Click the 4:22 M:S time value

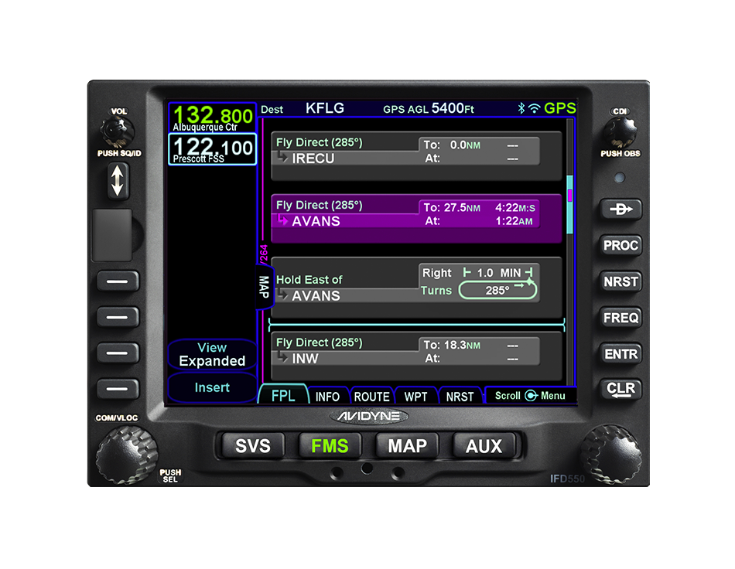tap(514, 207)
